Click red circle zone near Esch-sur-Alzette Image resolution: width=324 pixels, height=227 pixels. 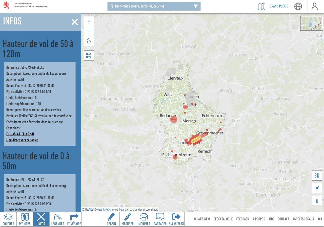(x=175, y=157)
